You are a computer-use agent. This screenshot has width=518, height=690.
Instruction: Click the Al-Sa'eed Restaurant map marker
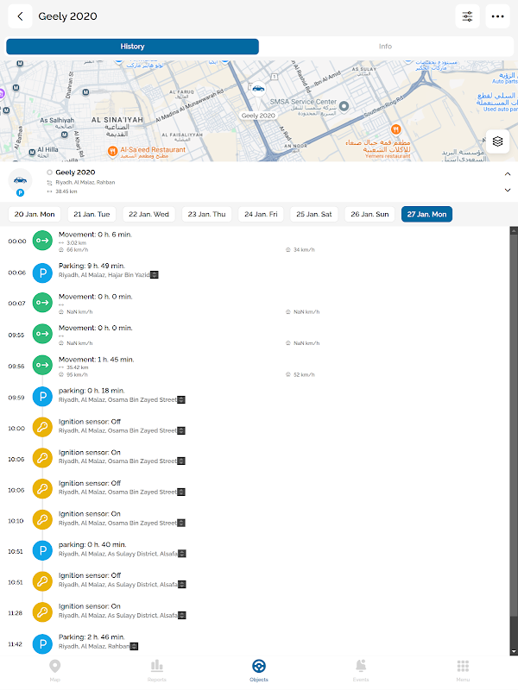click(113, 152)
